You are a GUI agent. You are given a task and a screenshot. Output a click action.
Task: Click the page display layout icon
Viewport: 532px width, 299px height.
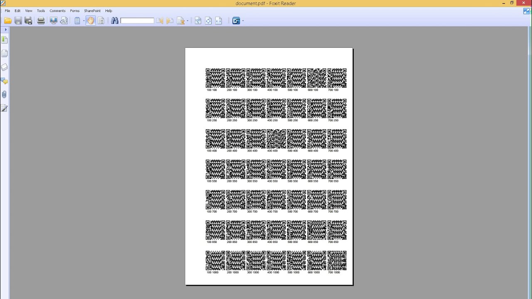77,21
